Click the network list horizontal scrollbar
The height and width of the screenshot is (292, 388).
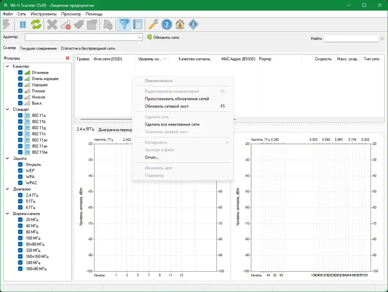point(159,119)
